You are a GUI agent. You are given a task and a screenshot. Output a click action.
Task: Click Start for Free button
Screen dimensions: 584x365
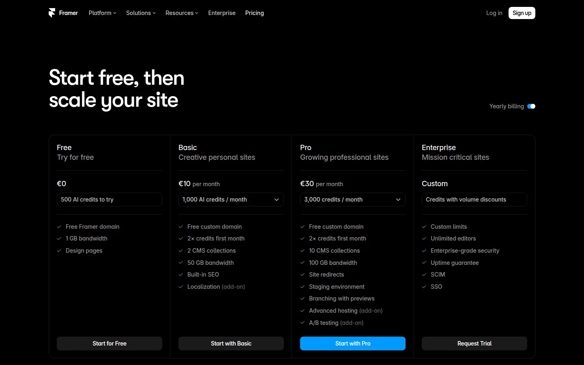109,344
